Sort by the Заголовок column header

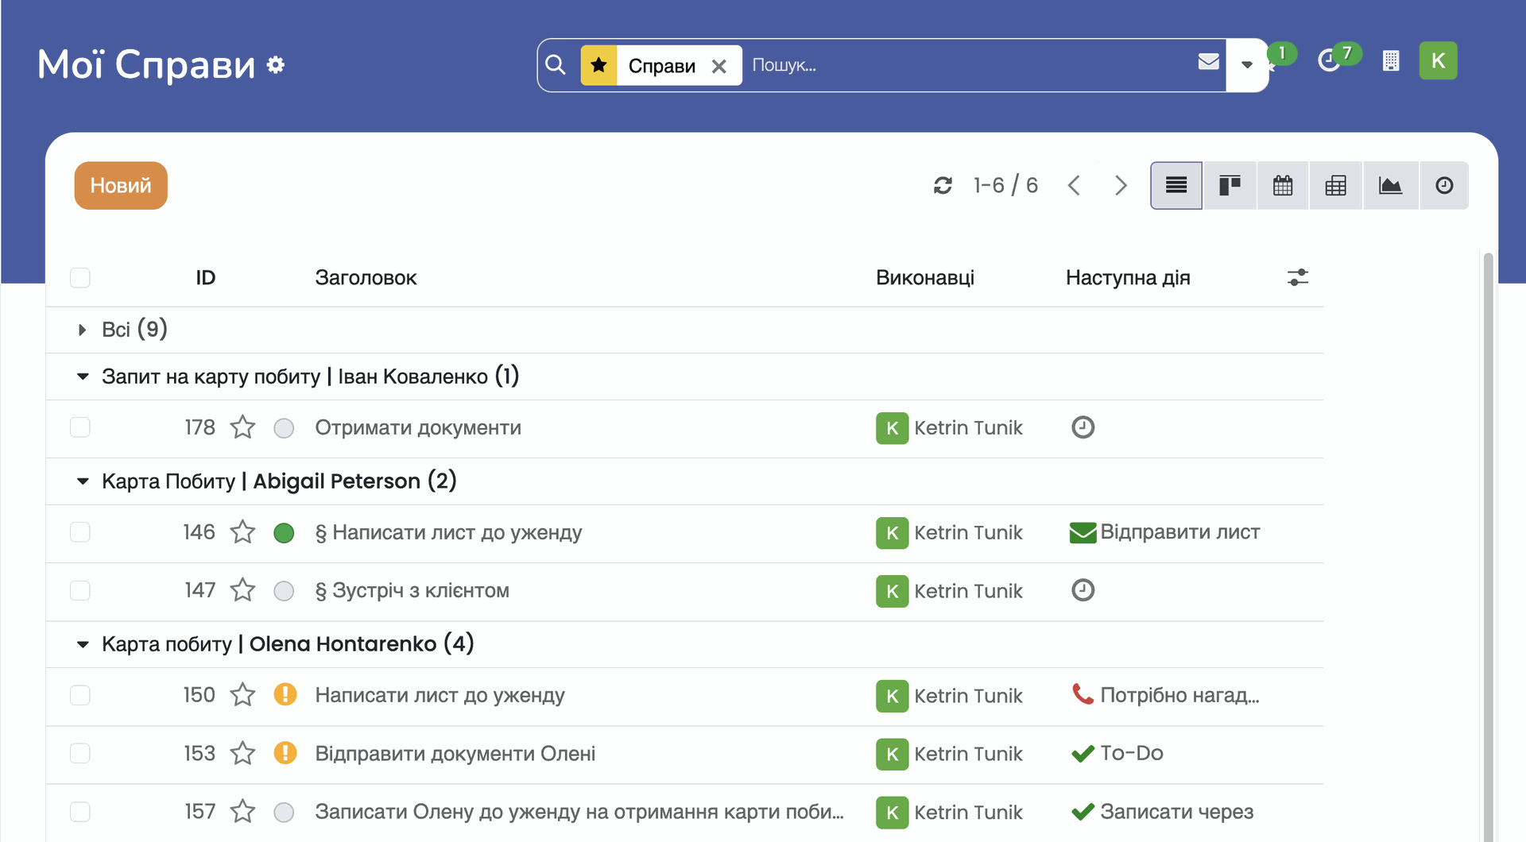point(366,278)
